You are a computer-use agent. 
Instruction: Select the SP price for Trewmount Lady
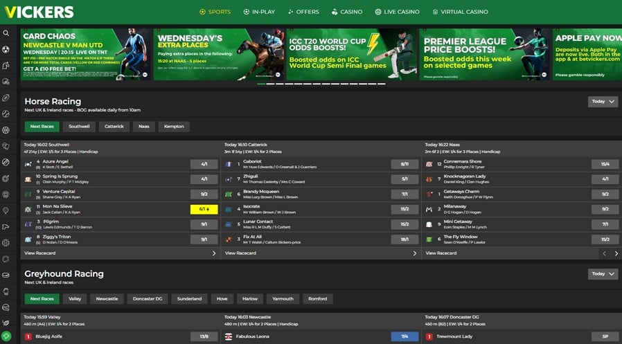point(605,336)
